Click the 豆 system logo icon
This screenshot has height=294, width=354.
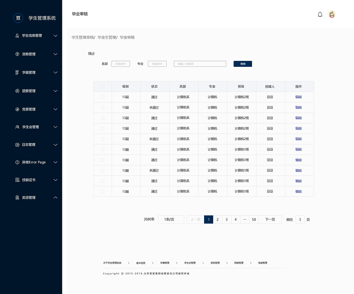18,18
